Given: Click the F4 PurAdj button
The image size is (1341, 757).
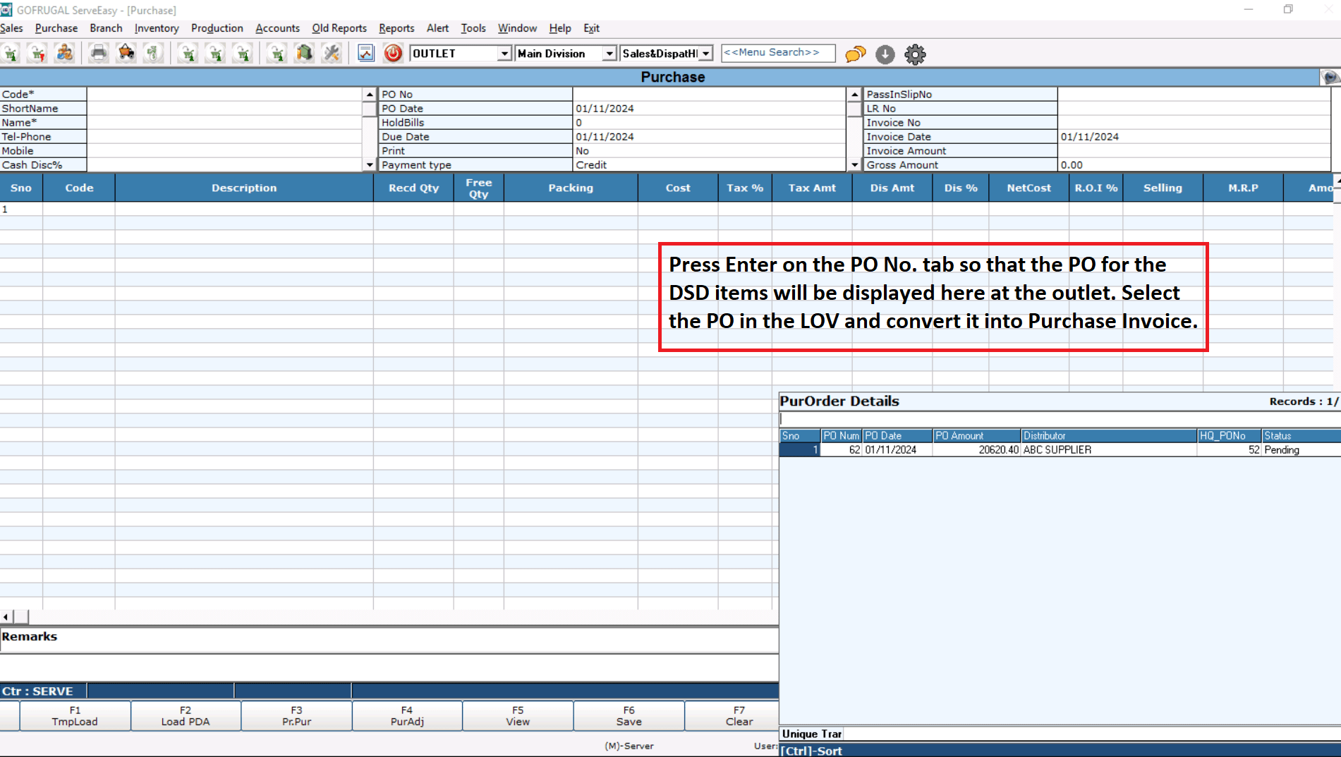Looking at the screenshot, I should [407, 716].
